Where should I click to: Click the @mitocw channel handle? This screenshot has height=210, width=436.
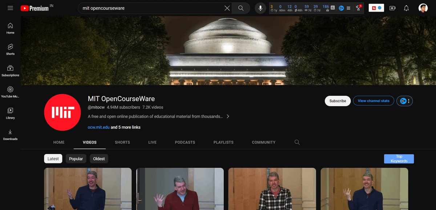coord(96,107)
